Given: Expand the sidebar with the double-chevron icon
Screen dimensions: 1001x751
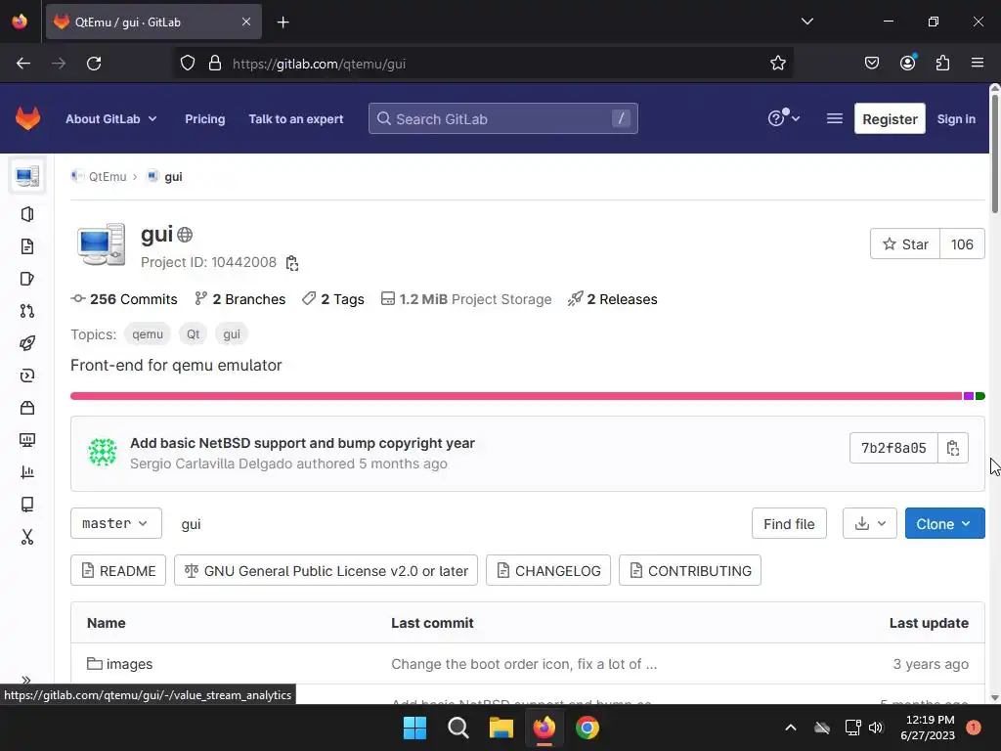Looking at the screenshot, I should pos(26,680).
